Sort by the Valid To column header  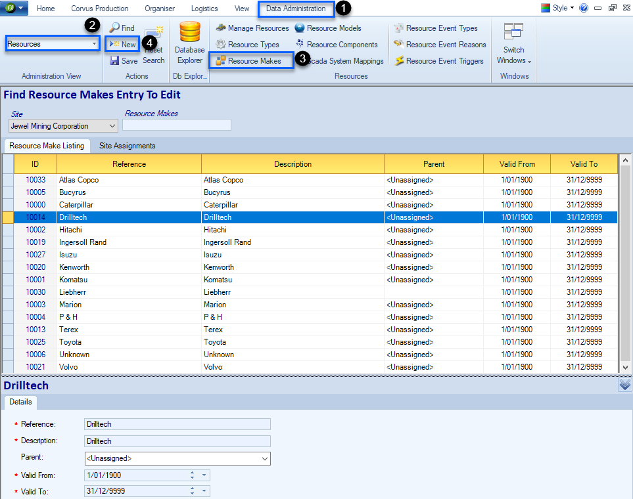tap(584, 163)
